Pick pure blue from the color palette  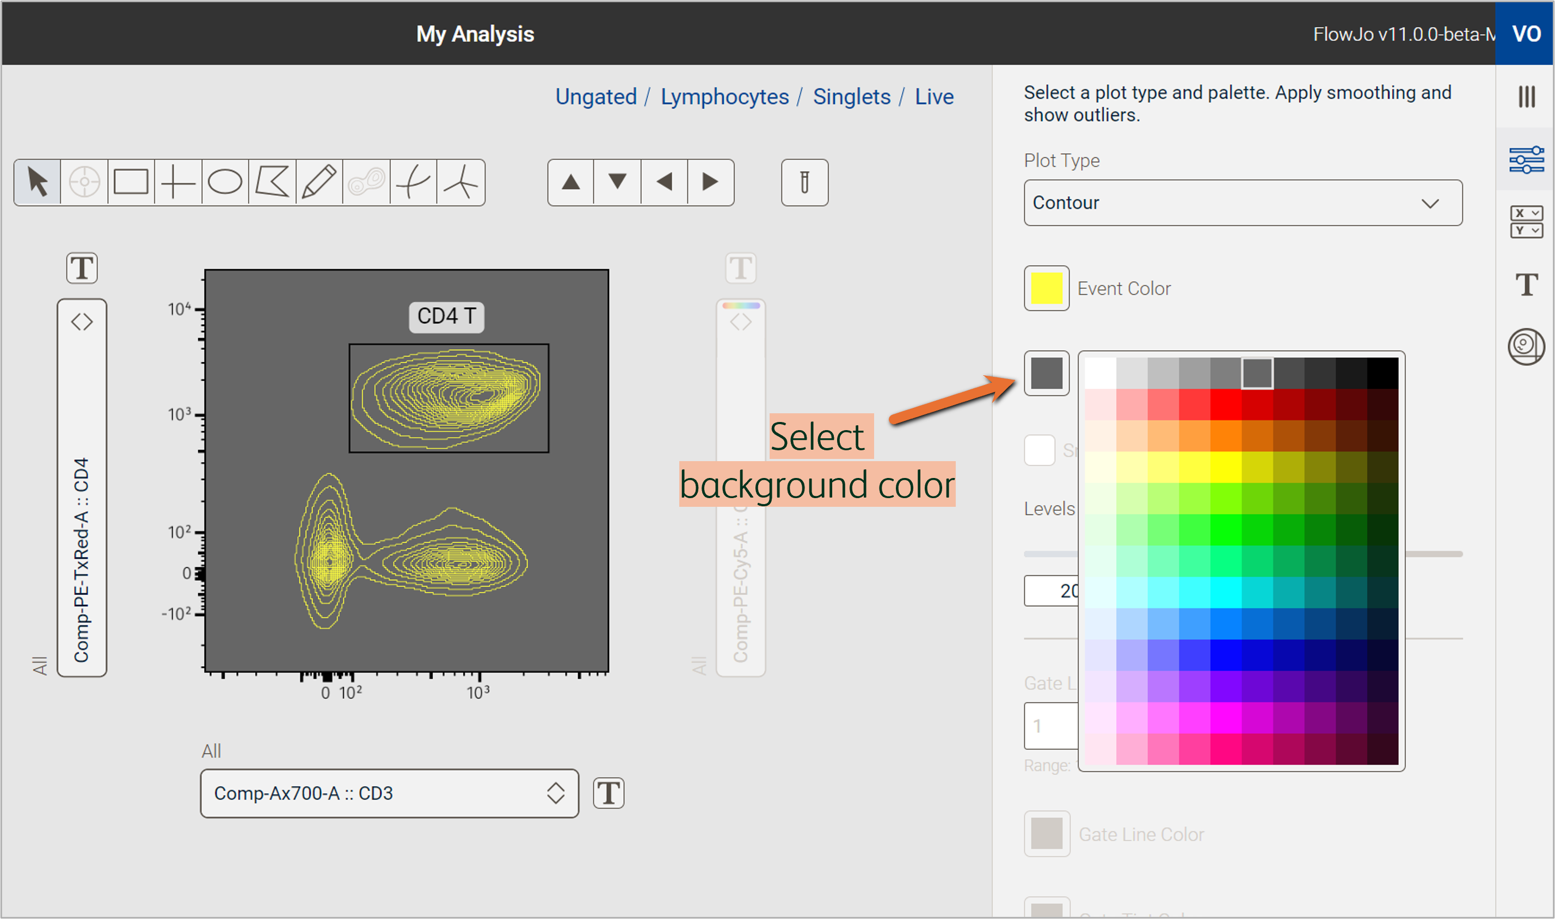[1226, 655]
